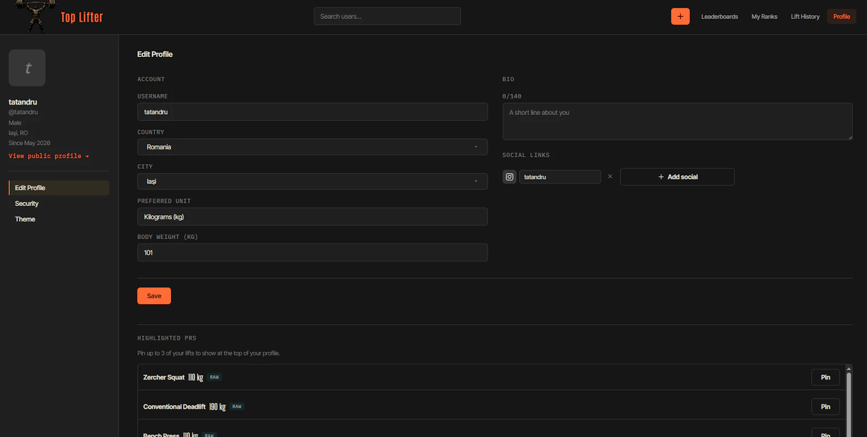This screenshot has height=437, width=867.
Task: Click the Top Lifter weightlifter logo
Action: (x=36, y=16)
